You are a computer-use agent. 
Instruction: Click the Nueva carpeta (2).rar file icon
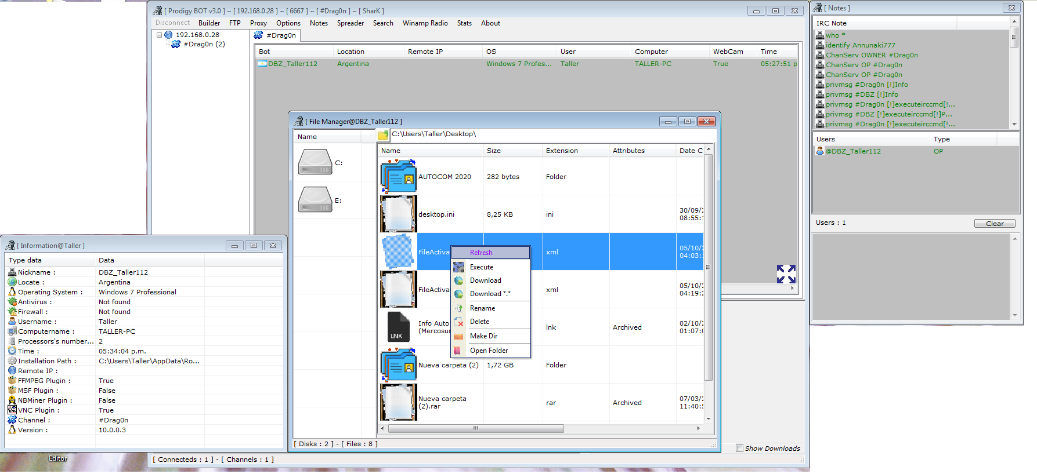398,402
